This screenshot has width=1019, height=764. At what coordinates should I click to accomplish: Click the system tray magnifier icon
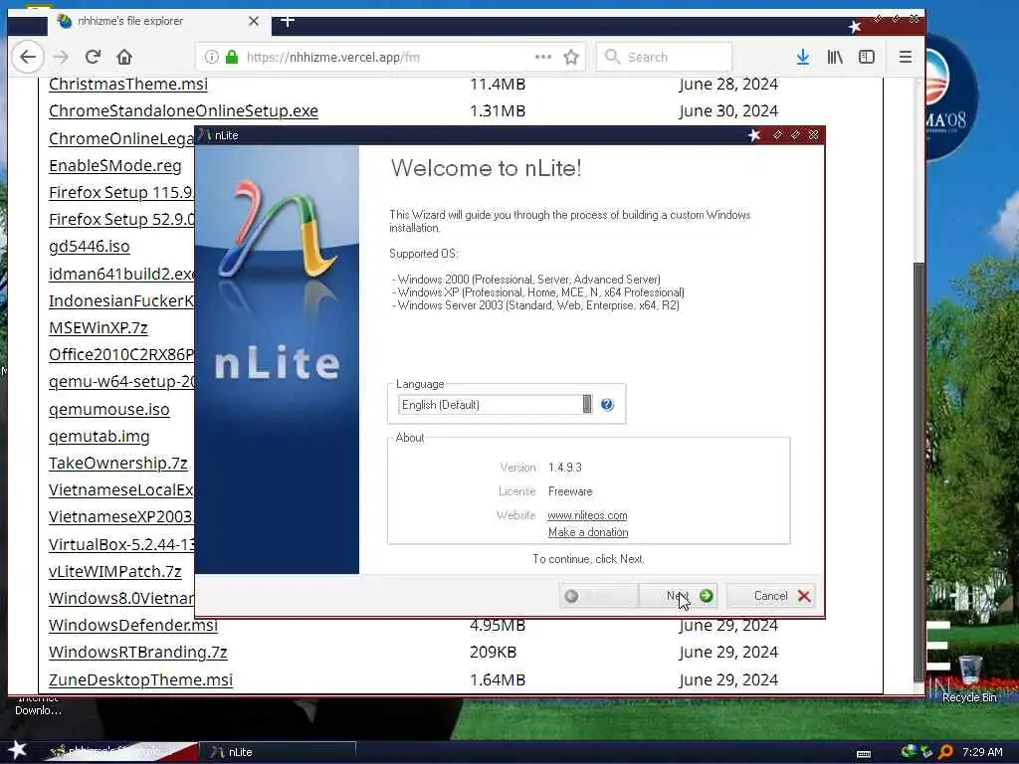tap(945, 752)
